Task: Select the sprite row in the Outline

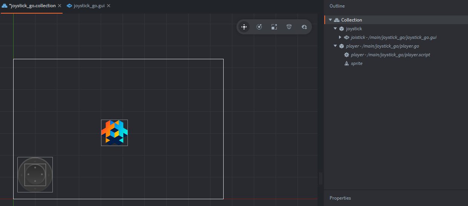Action: (x=396, y=63)
